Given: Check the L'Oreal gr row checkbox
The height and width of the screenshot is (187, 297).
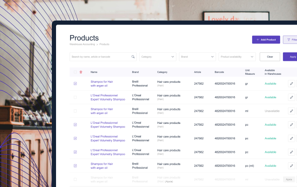Looking at the screenshot, I should 75,97.
